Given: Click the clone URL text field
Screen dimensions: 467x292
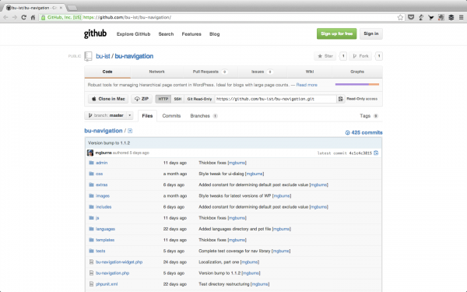Looking at the screenshot, I should (276, 99).
